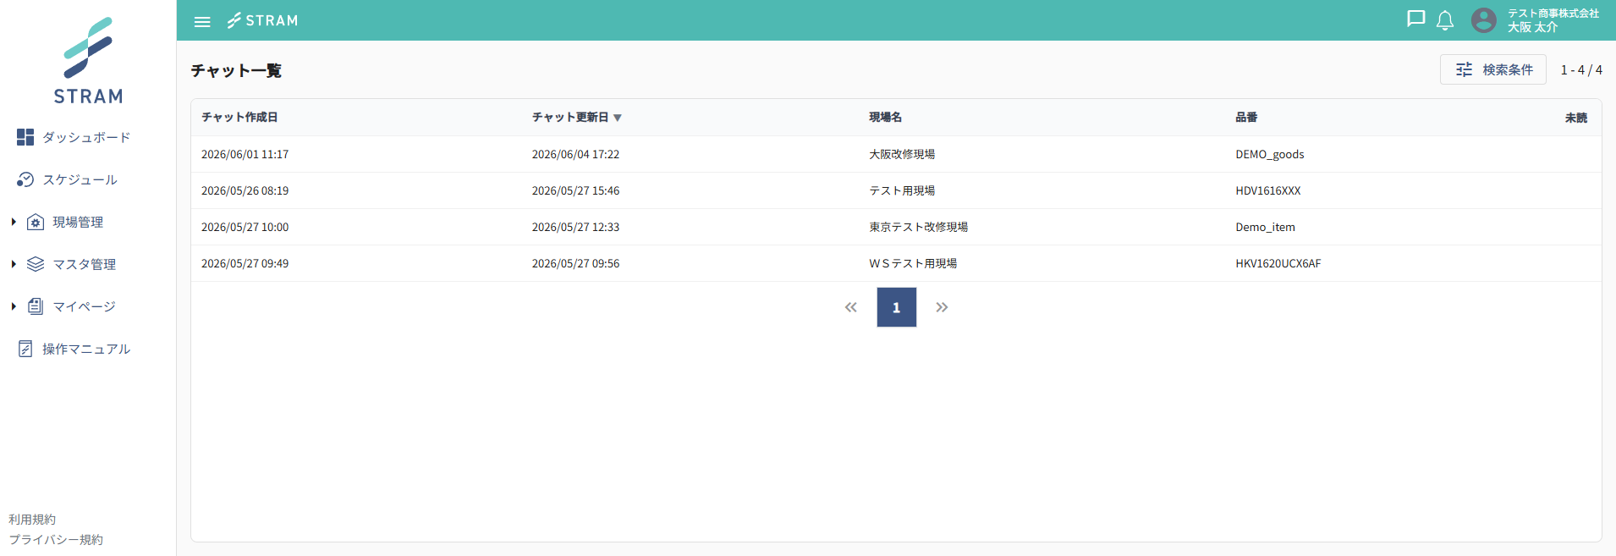
Task: Click updated date 2026/05/27 09:56
Action: click(x=575, y=263)
